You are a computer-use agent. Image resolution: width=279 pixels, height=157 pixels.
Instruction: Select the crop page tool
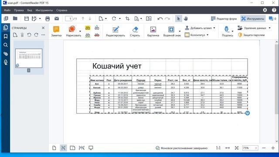click(x=127, y=18)
